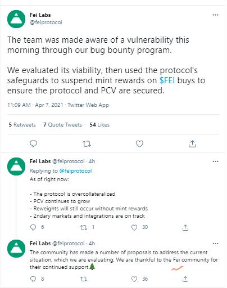227x288 pixels.
Task: Retweet the 'As of right now' reply
Action: pos(84,227)
